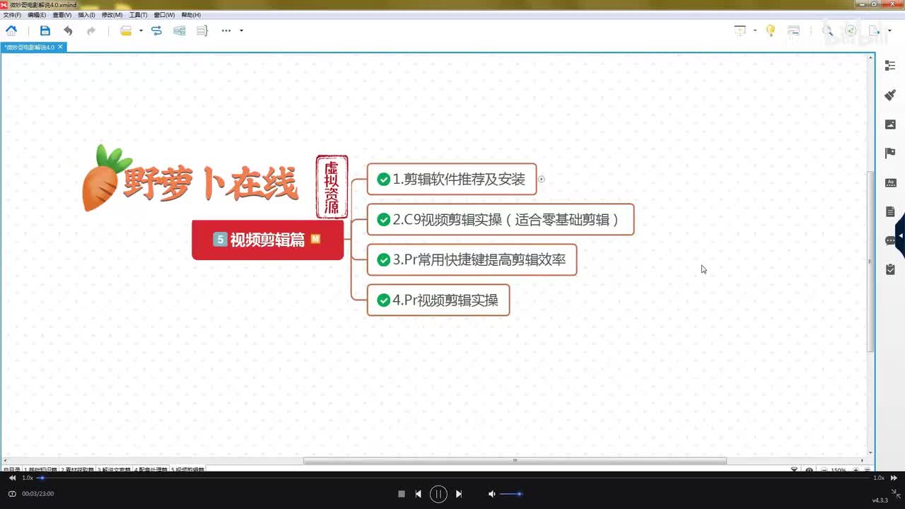
Task: Open the Markers flag panel
Action: (890, 153)
